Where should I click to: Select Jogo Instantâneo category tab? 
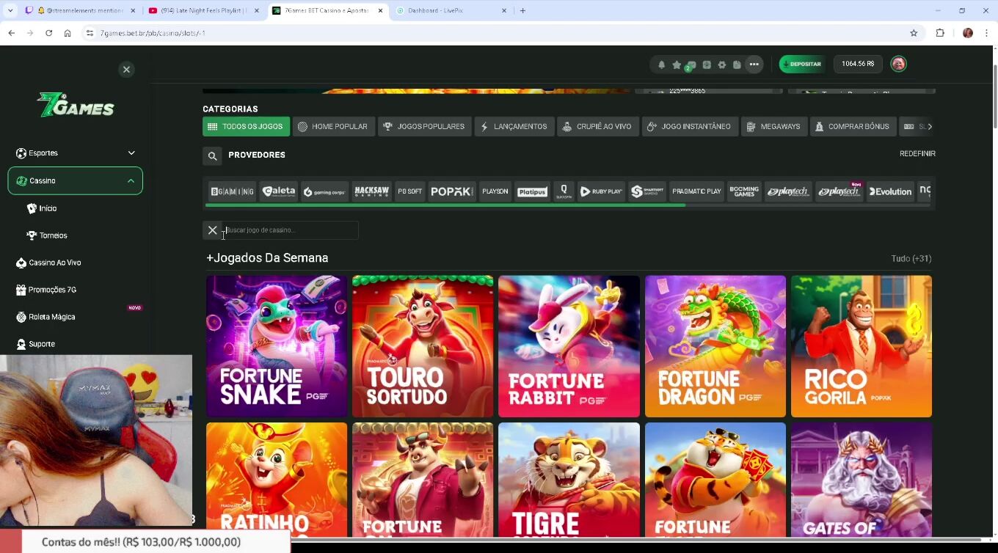tap(690, 126)
